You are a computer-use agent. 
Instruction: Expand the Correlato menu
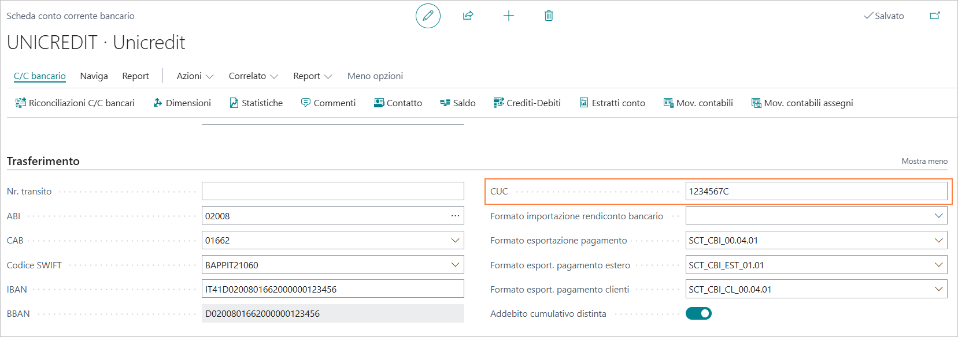(253, 76)
